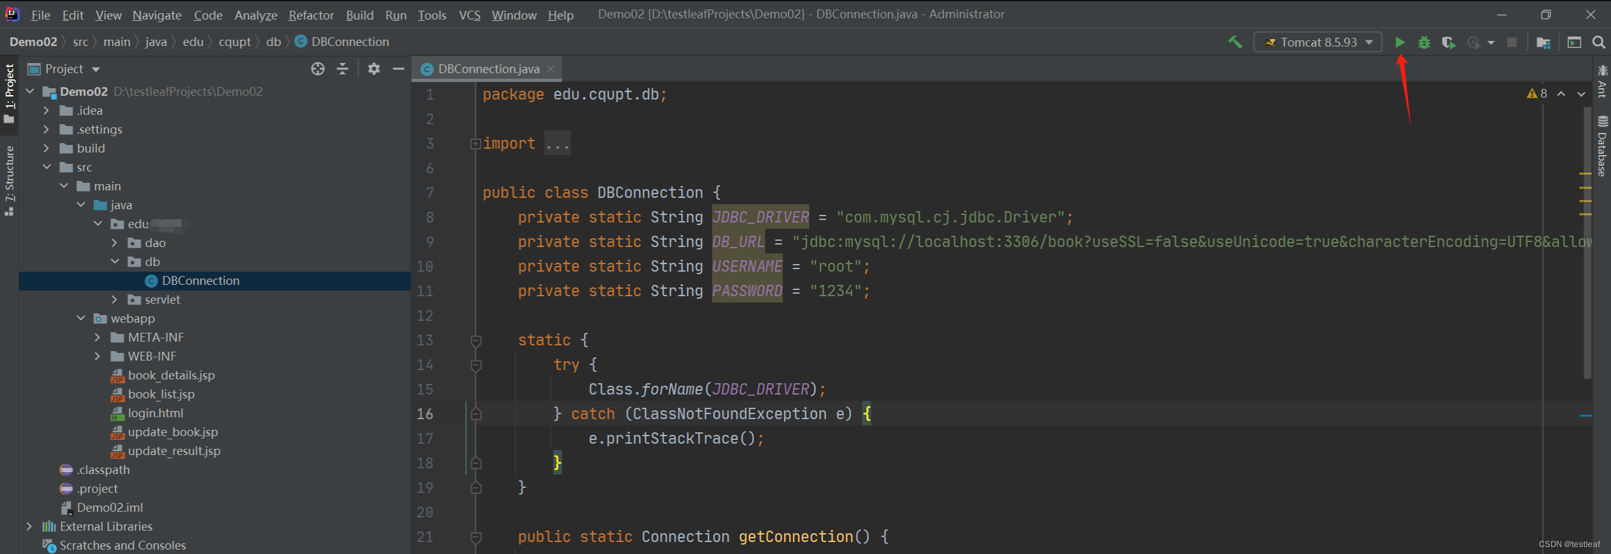Open the File menu

coord(40,14)
